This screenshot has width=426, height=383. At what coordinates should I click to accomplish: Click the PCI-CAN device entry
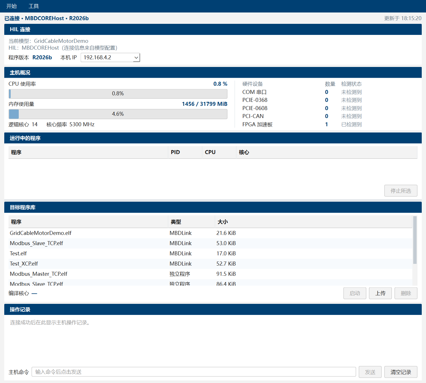(x=253, y=116)
